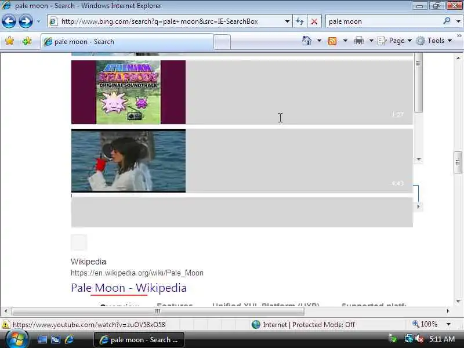
Task: Click the page vertical scrollbar thumb
Action: coord(458,162)
